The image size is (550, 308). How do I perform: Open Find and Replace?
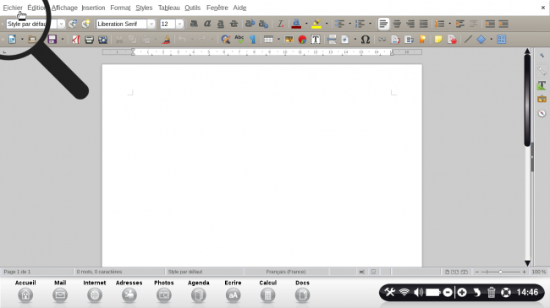click(226, 39)
